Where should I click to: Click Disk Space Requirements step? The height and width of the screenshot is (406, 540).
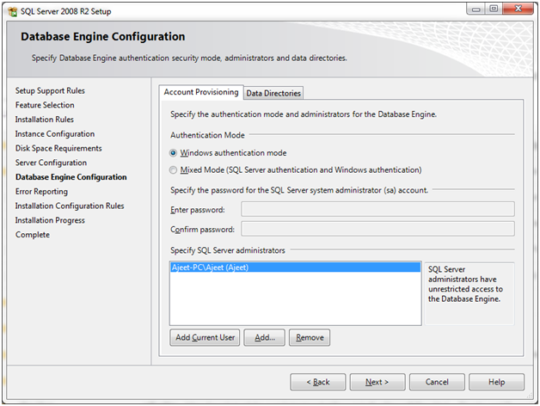coord(58,148)
